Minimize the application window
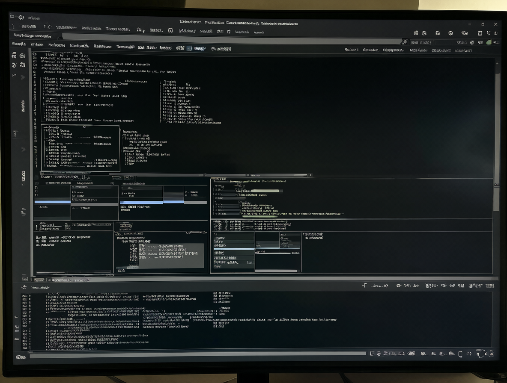This screenshot has width=507, height=383. coord(470,24)
